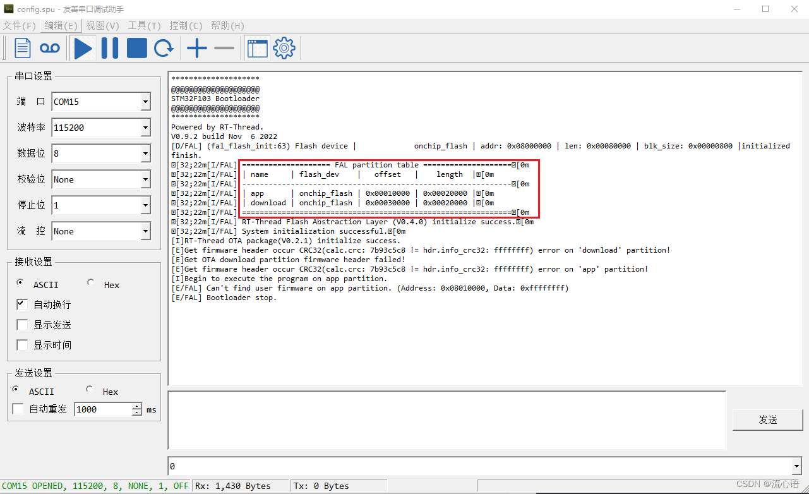Image resolution: width=809 pixels, height=494 pixels.
Task: Expand the COM15 port dropdown
Action: 145,102
